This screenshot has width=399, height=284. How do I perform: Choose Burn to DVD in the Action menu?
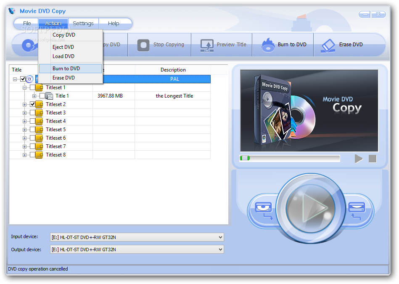[71, 69]
